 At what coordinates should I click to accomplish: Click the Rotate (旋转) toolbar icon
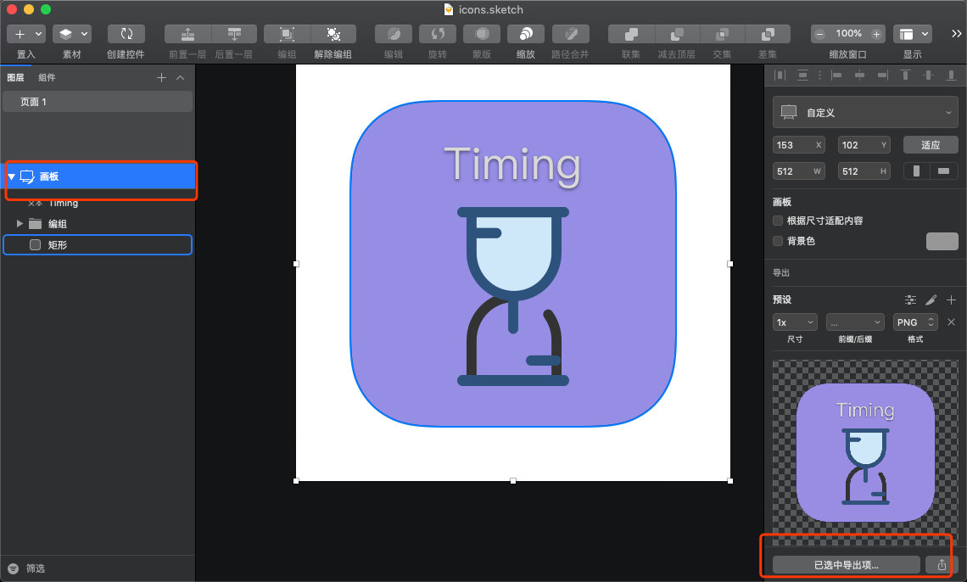pos(438,34)
